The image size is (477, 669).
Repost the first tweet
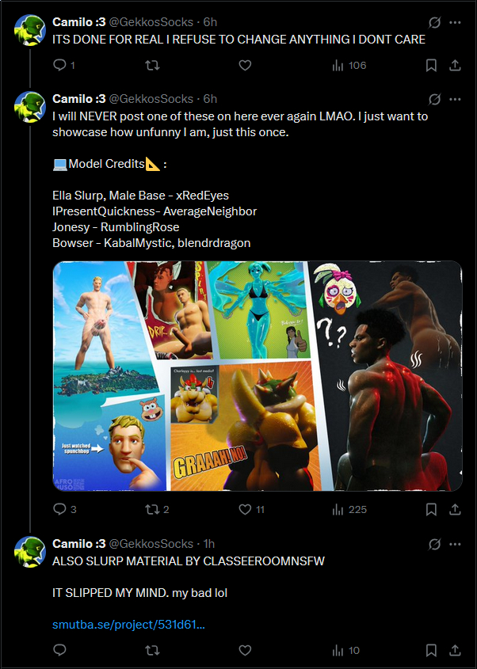tap(152, 65)
